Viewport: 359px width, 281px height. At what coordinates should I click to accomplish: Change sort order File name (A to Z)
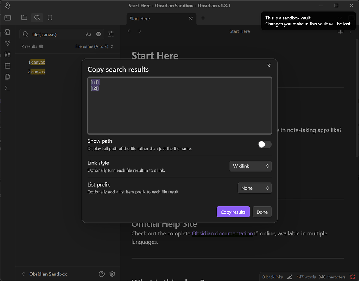(x=94, y=46)
